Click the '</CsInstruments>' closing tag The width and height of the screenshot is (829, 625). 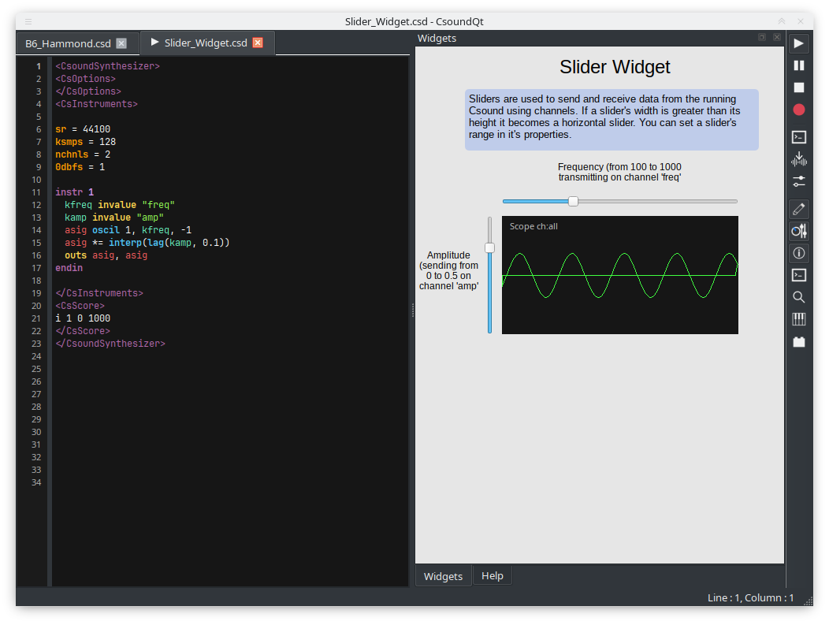pyautogui.click(x=99, y=293)
